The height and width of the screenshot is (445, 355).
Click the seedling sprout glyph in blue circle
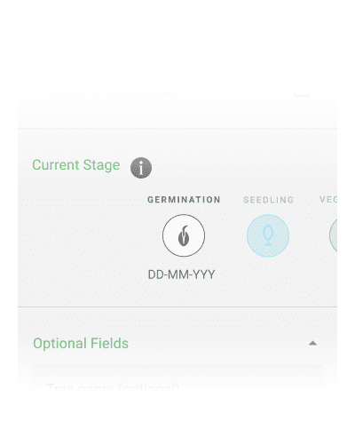(x=268, y=235)
